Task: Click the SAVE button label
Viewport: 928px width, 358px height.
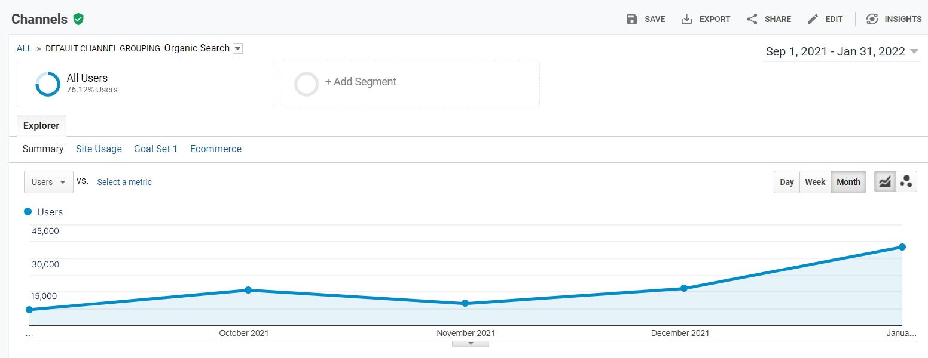Action: tap(655, 19)
